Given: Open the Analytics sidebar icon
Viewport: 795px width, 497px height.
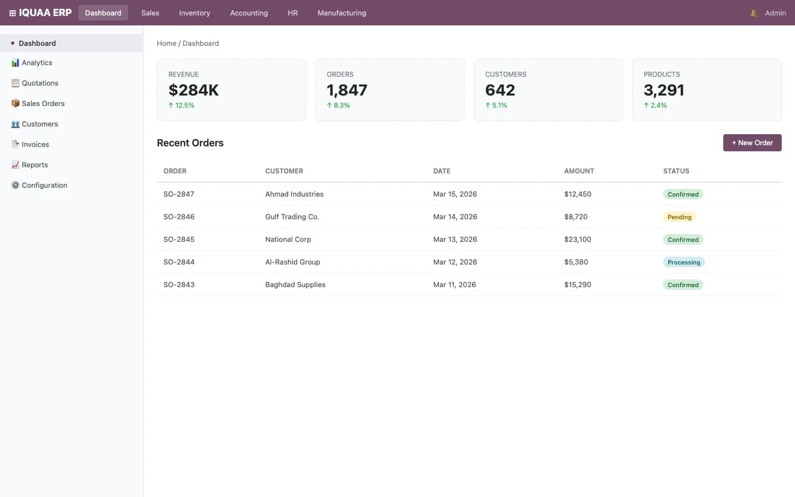Looking at the screenshot, I should click(x=15, y=62).
